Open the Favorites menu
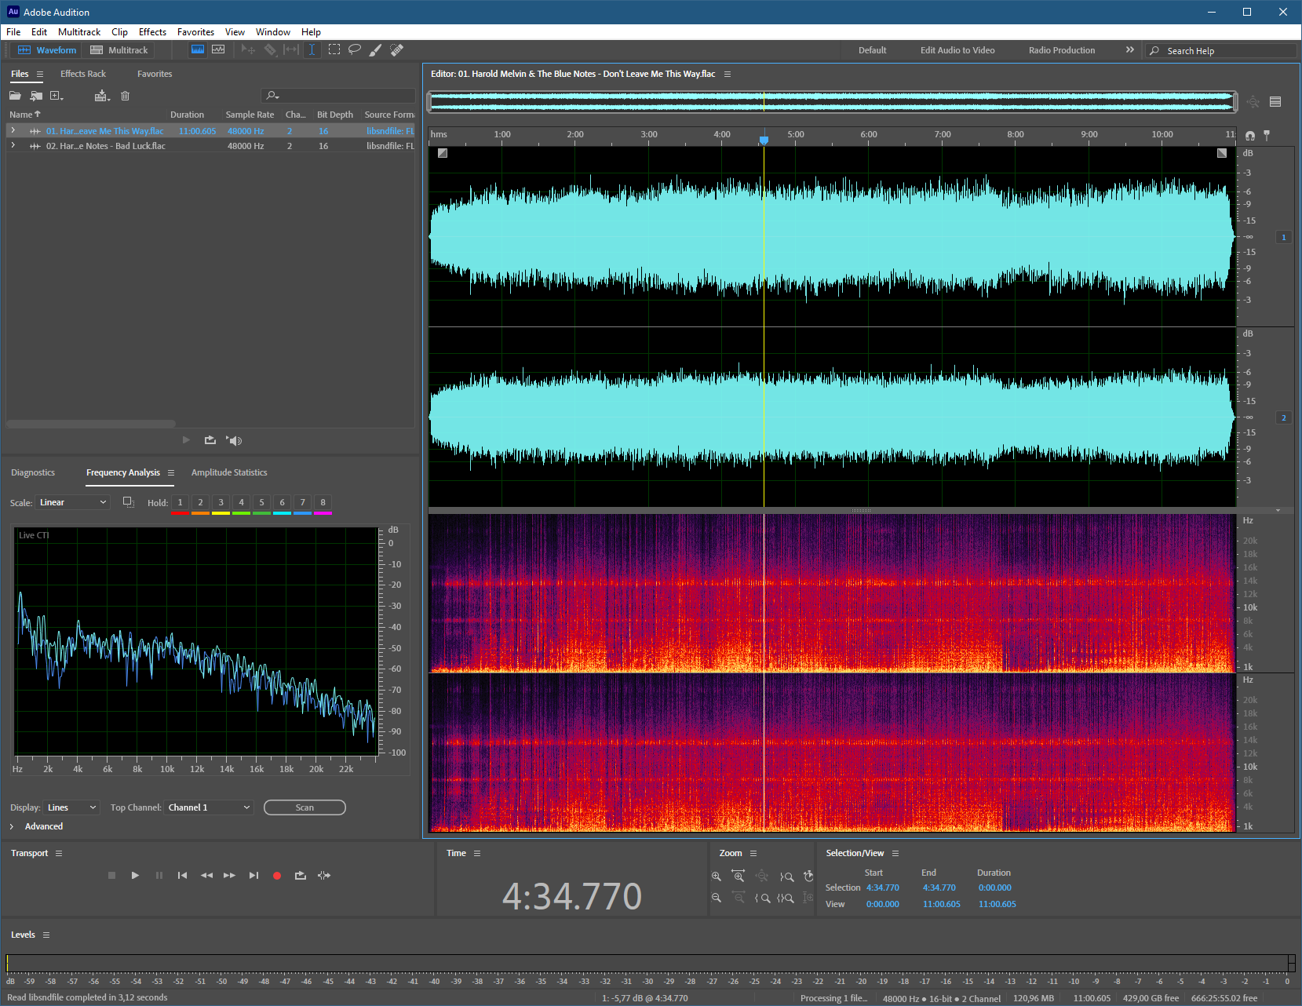Screen dimensions: 1302x1006 [195, 32]
